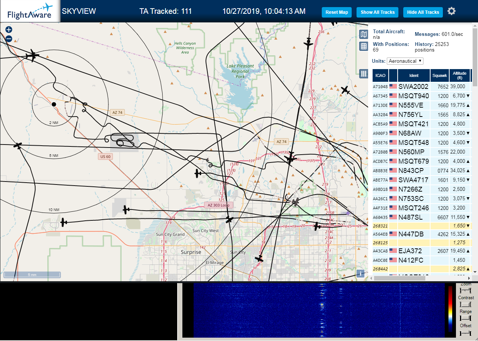This screenshot has height=341, width=478.
Task: Select the MSQT548 aircraft row
Action: click(x=422, y=142)
